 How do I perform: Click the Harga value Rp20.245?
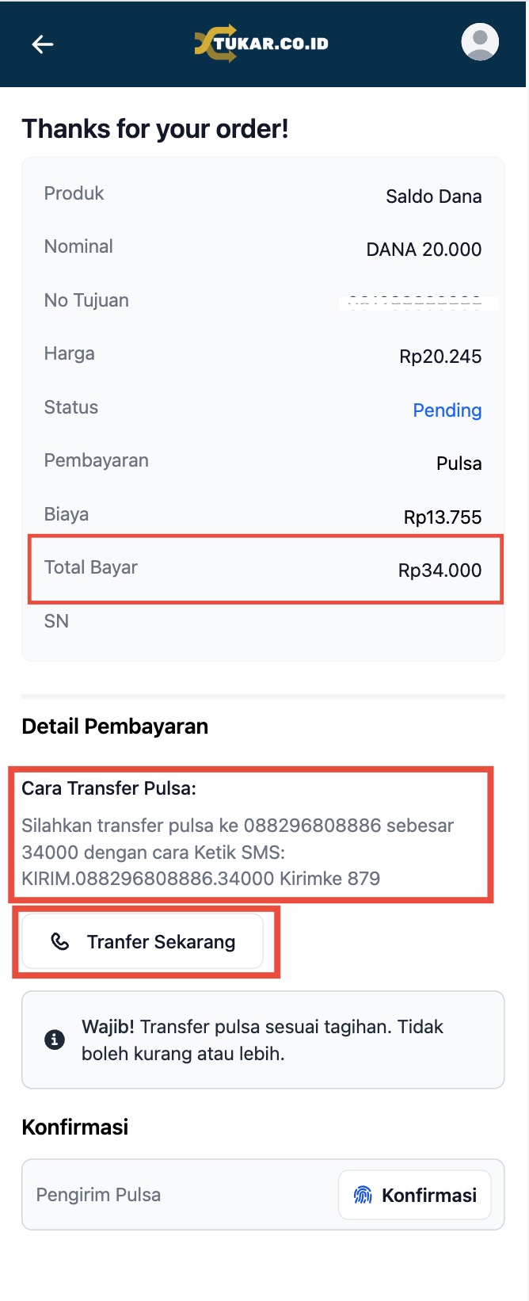point(440,357)
